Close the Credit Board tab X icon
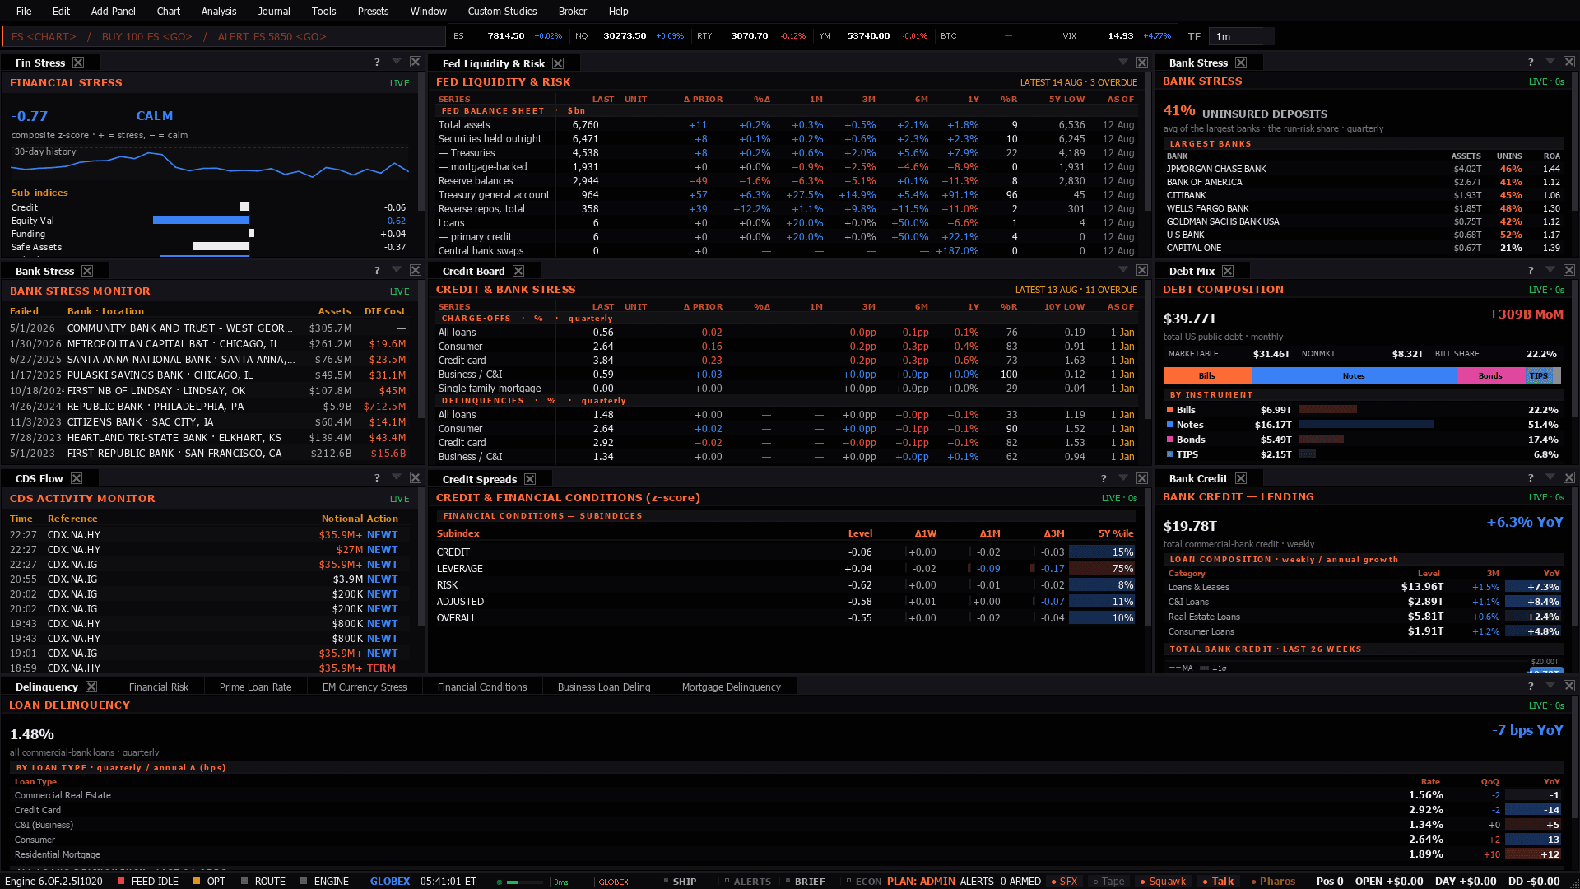The height and width of the screenshot is (889, 1580). (x=518, y=271)
